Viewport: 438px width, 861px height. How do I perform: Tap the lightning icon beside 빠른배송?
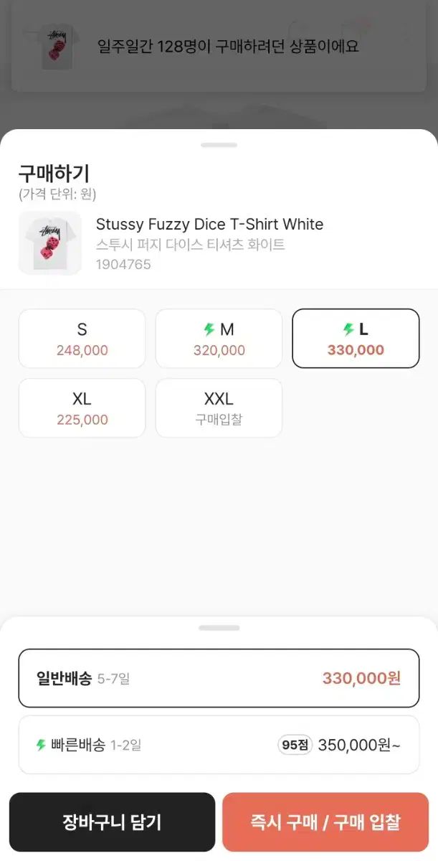[x=42, y=745]
